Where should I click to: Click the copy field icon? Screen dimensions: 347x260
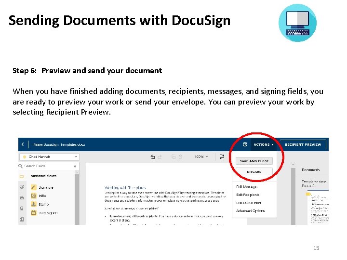click(173, 157)
